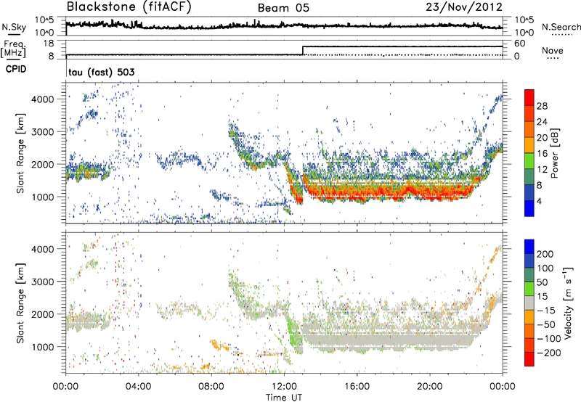Click the '12:00' time tick label
This screenshot has width=581, height=402.
pyautogui.click(x=284, y=387)
